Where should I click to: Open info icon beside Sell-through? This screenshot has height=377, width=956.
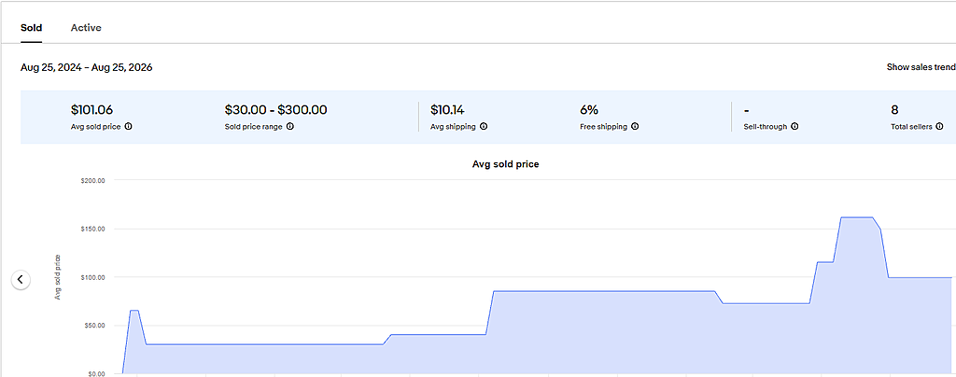(795, 127)
